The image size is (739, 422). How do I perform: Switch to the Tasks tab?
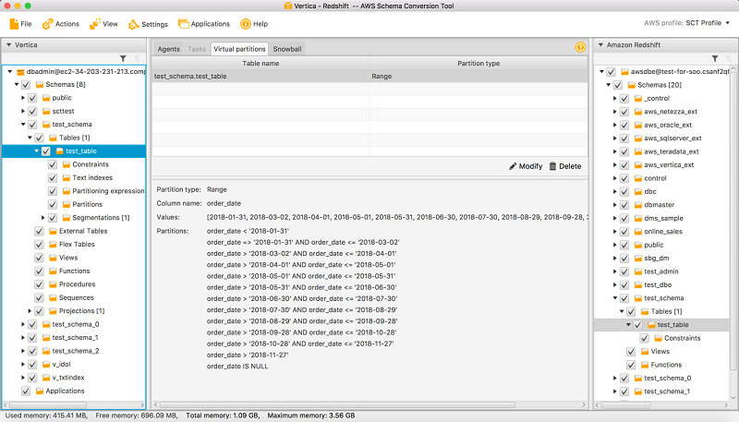coord(197,49)
